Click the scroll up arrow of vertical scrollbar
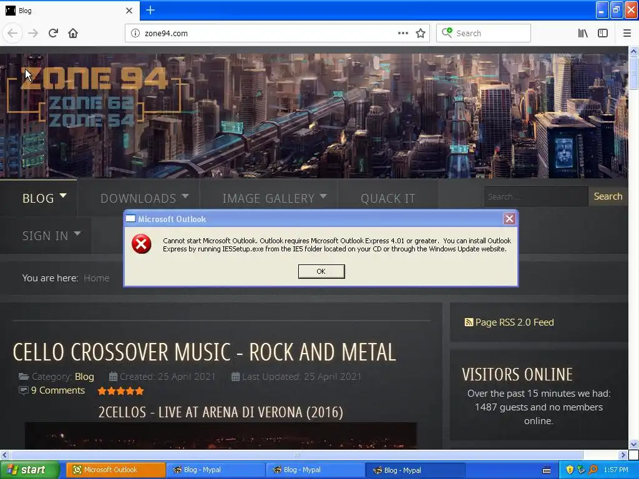This screenshot has width=639, height=479. (x=633, y=51)
